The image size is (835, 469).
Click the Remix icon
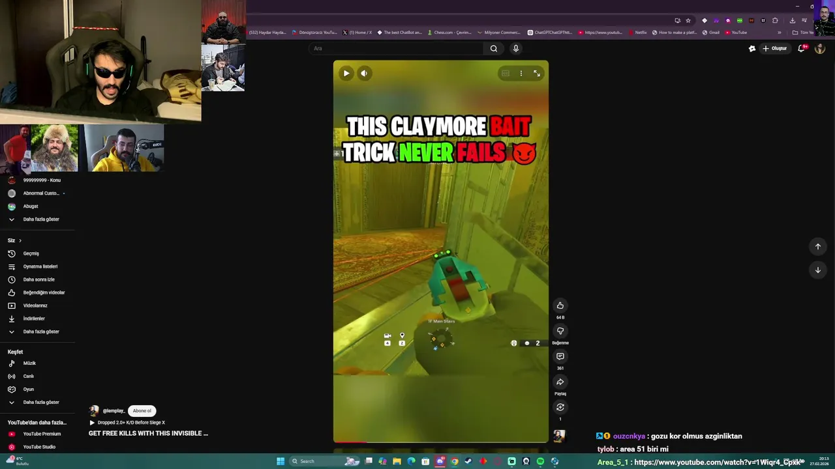pos(560,407)
